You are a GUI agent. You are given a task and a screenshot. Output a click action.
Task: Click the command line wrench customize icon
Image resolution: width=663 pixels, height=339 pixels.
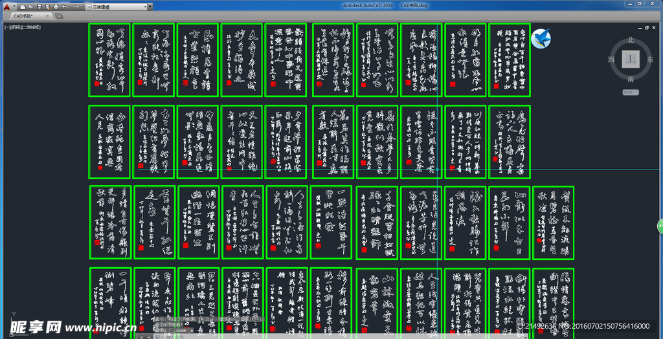[150, 336]
